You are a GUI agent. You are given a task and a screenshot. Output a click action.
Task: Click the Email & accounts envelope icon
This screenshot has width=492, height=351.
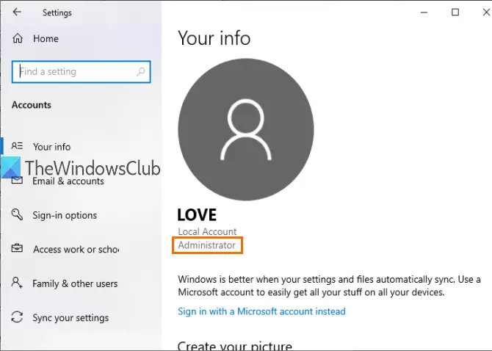pyautogui.click(x=17, y=181)
